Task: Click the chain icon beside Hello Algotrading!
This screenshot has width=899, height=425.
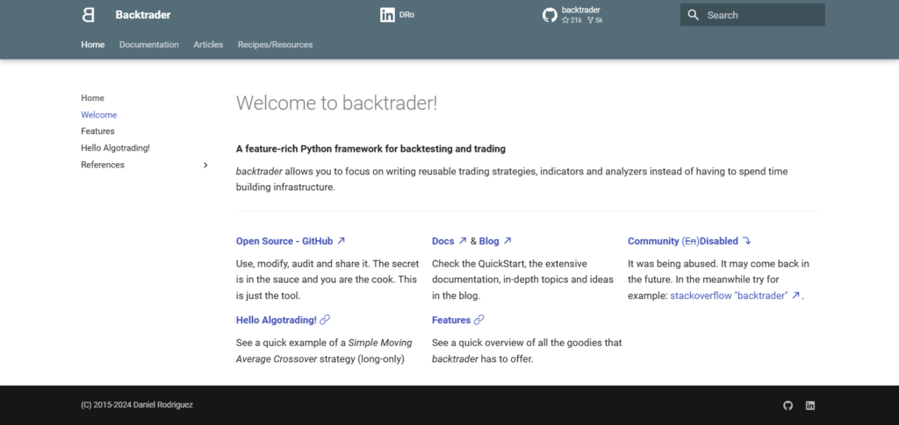Action: pyautogui.click(x=325, y=320)
